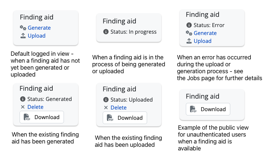Click X icon in the Generated status card
This screenshot has width=269, height=158.
tap(23, 107)
